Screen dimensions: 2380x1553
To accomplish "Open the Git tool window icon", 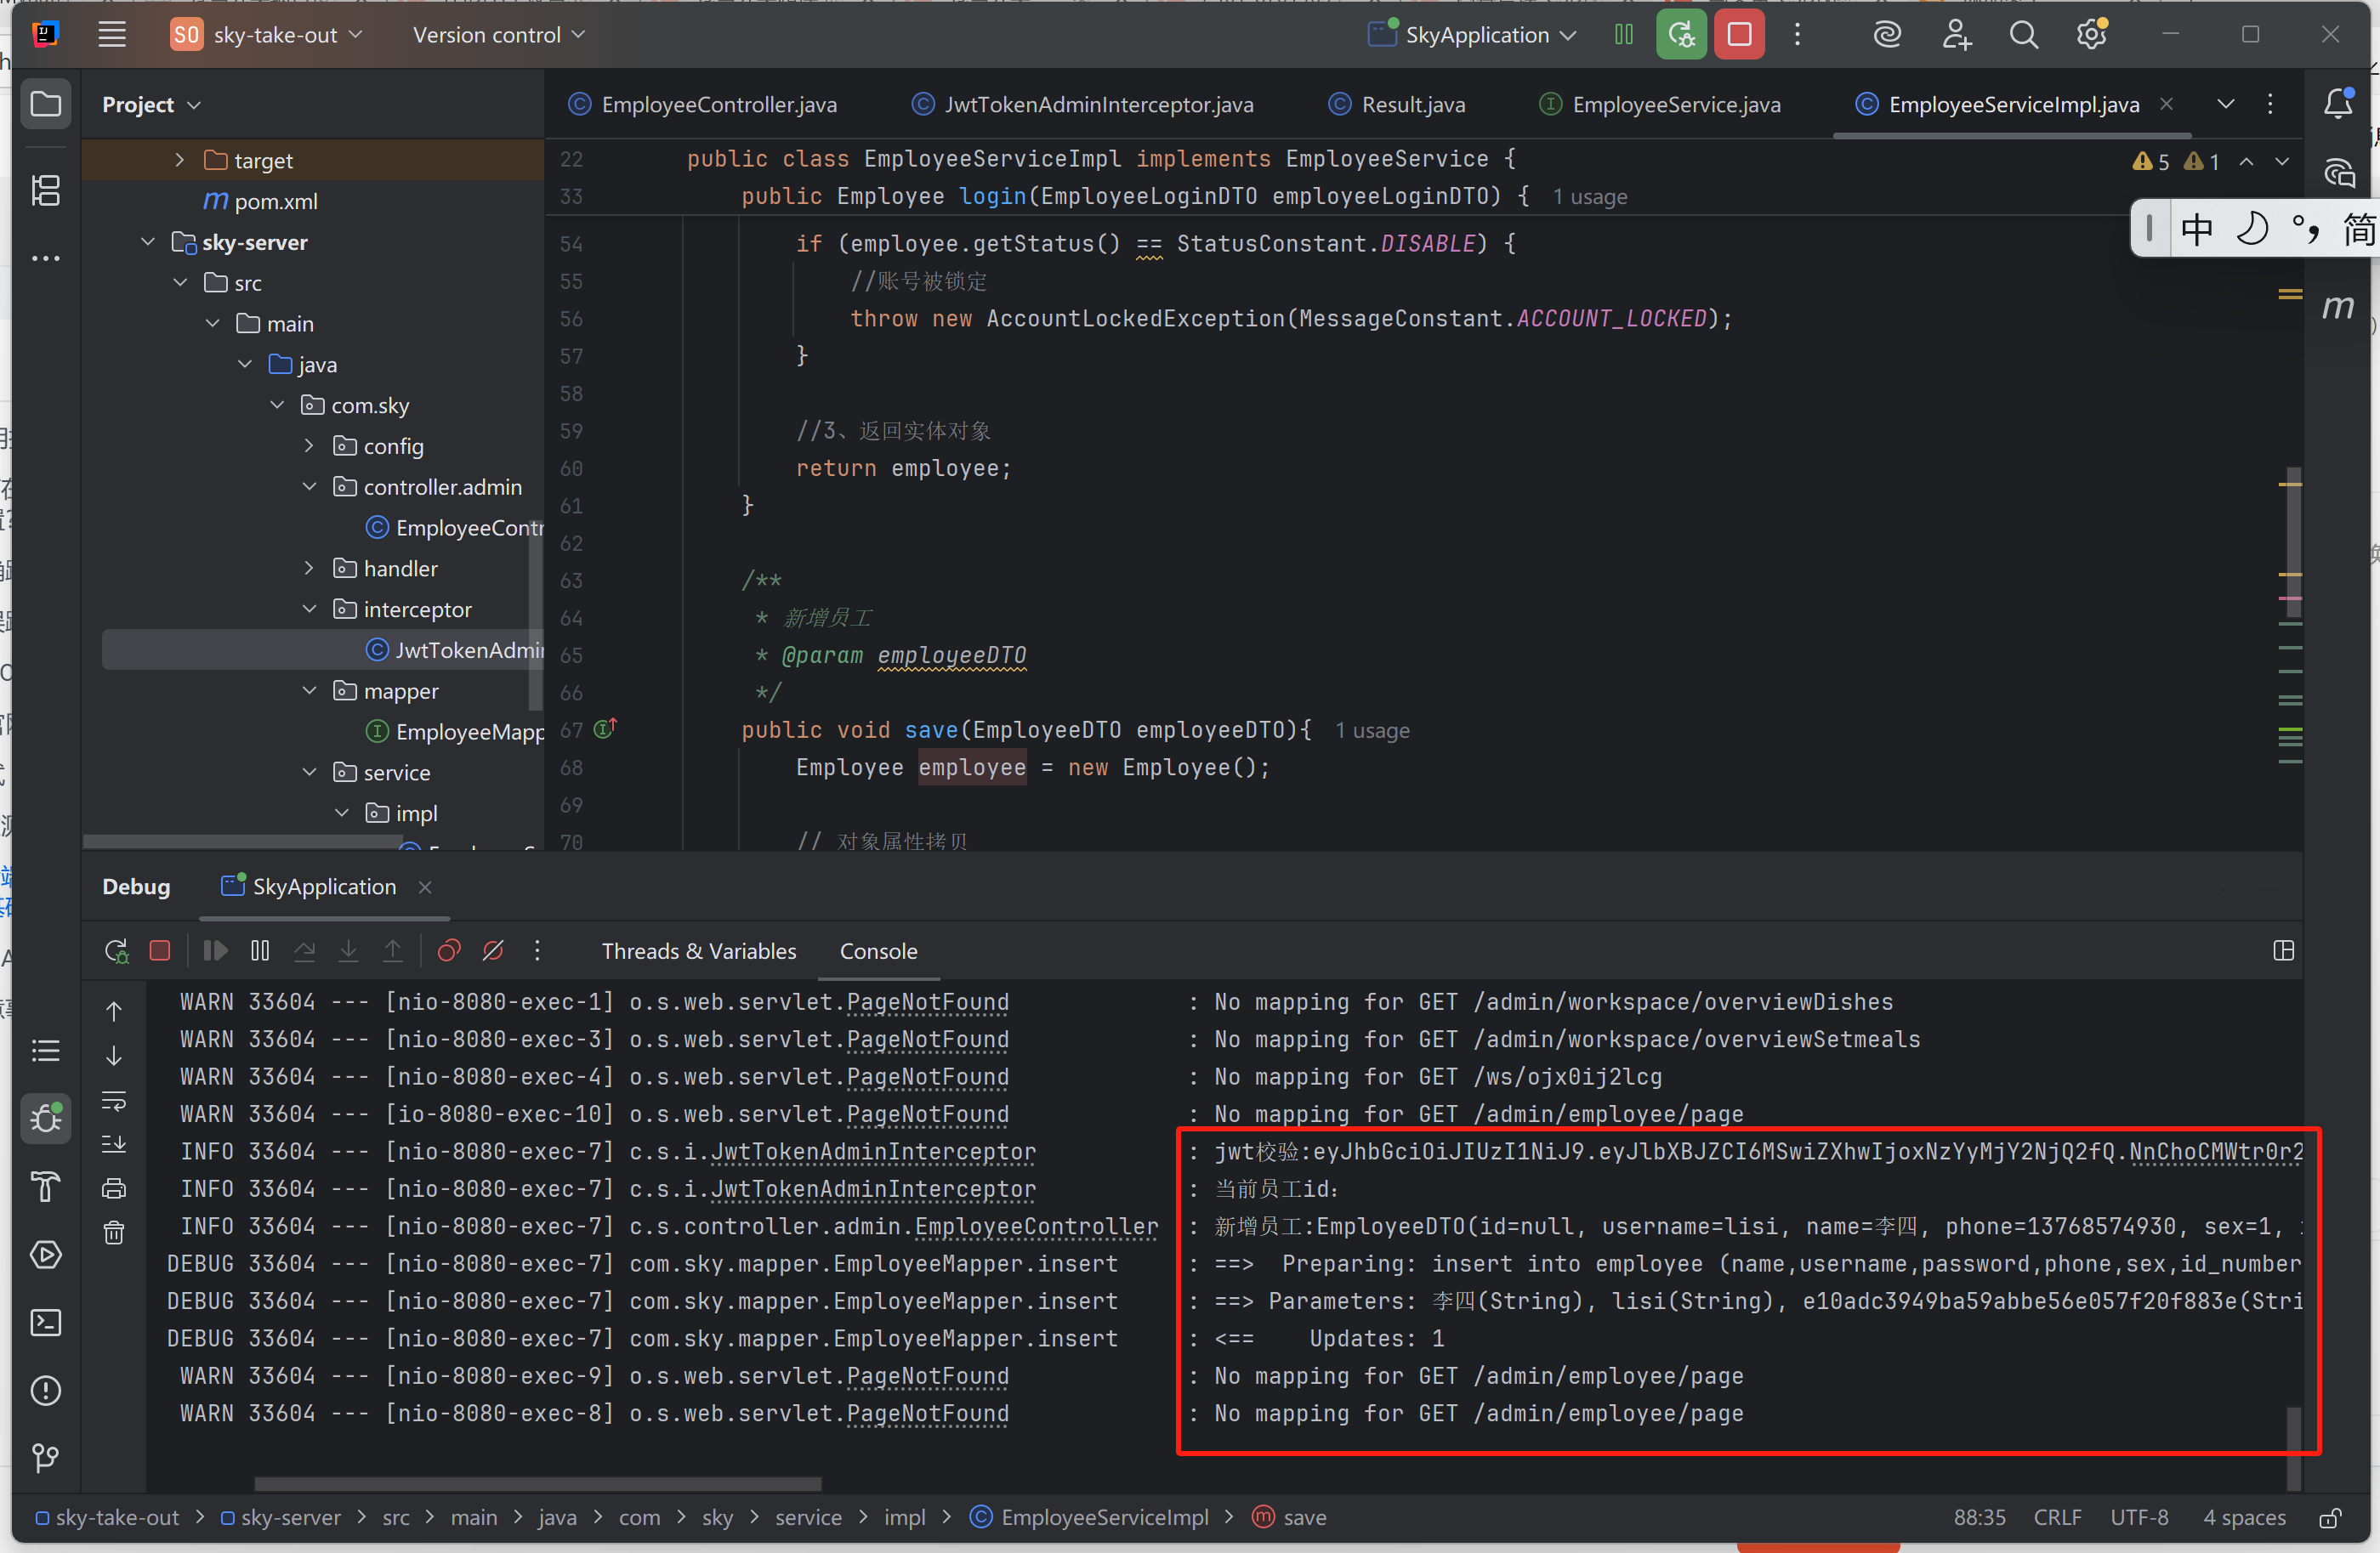I will 46,1458.
